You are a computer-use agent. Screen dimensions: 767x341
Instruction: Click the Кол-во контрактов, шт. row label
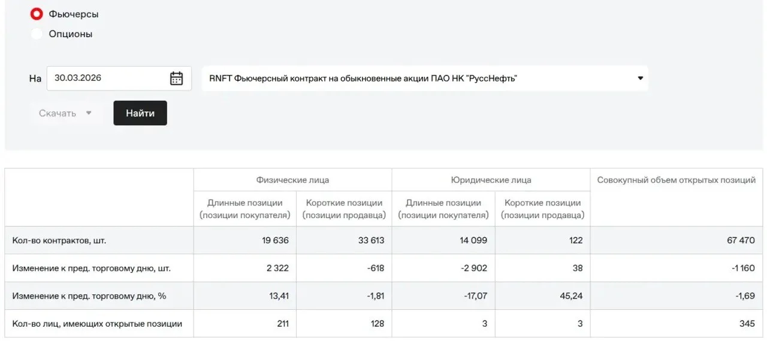point(59,240)
